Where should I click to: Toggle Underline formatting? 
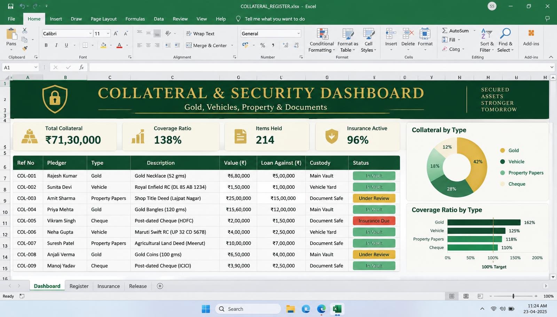pyautogui.click(x=66, y=45)
